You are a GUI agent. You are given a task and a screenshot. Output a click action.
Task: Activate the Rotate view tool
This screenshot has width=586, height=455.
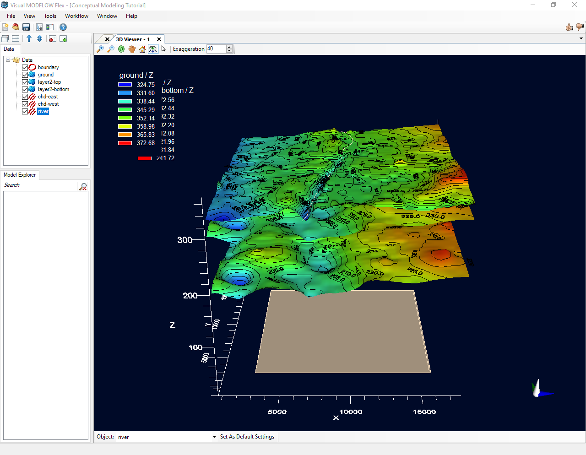pos(121,49)
